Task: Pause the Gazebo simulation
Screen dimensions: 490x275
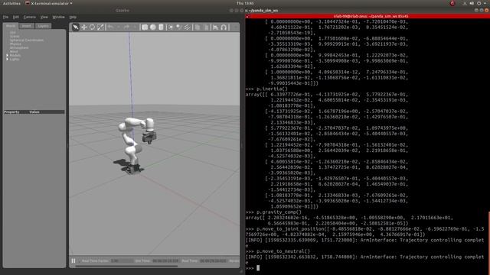Action: click(73, 260)
